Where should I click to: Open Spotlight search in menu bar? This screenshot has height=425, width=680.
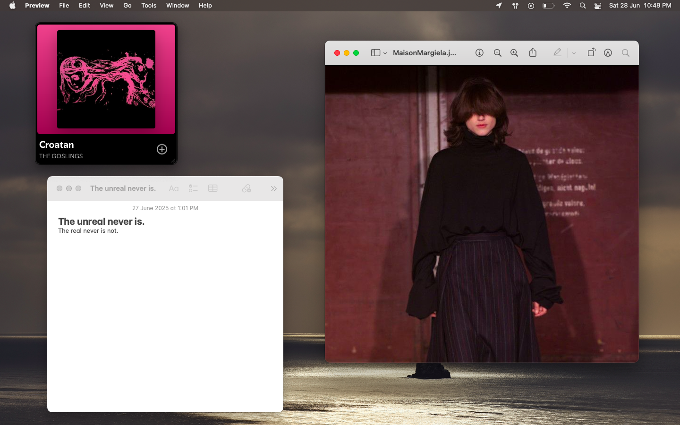pyautogui.click(x=583, y=6)
